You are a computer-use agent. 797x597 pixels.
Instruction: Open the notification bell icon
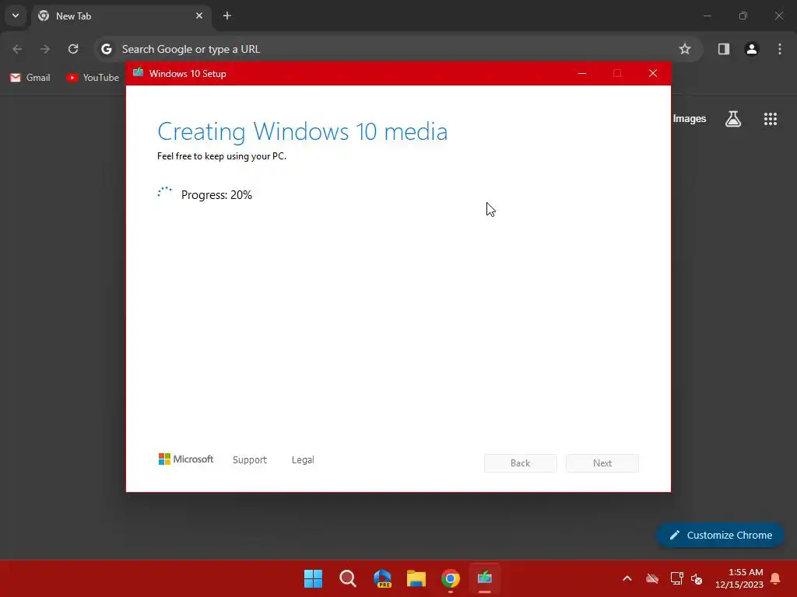776,578
